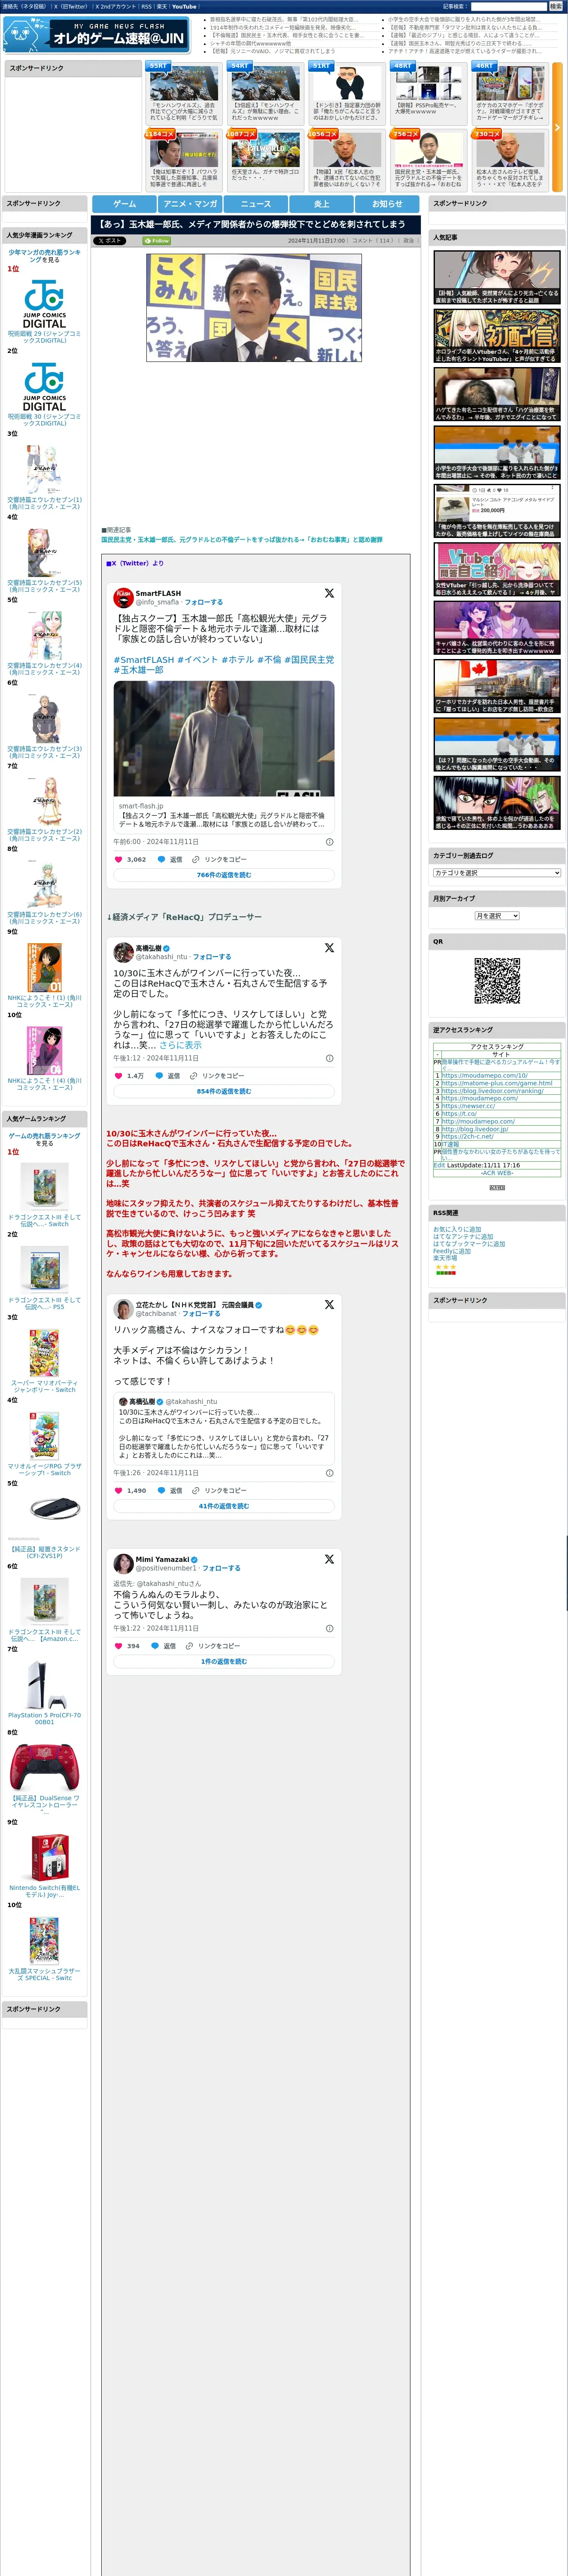Read 766件の返信を読む replies
Image resolution: width=568 pixels, height=2576 pixels.
click(x=224, y=875)
